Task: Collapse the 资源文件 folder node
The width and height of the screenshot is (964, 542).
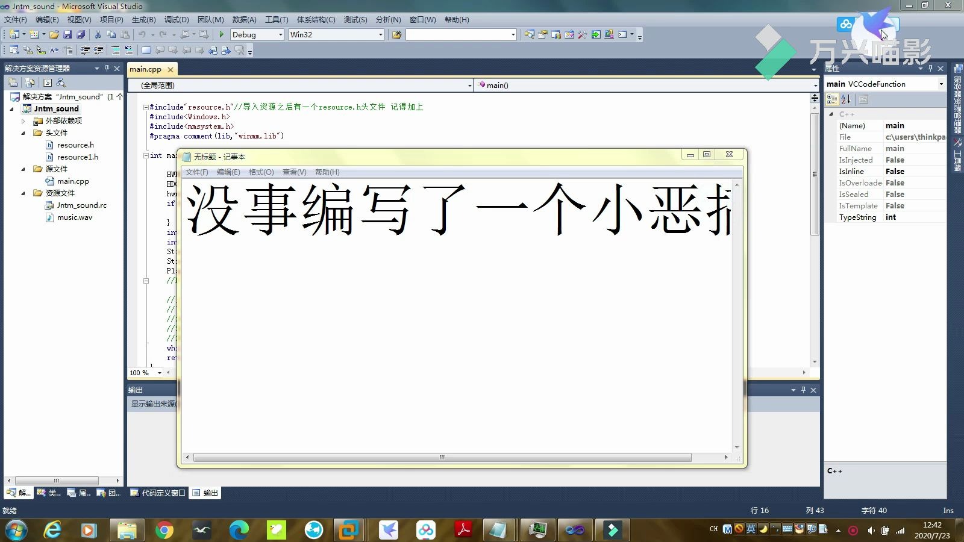Action: point(23,193)
